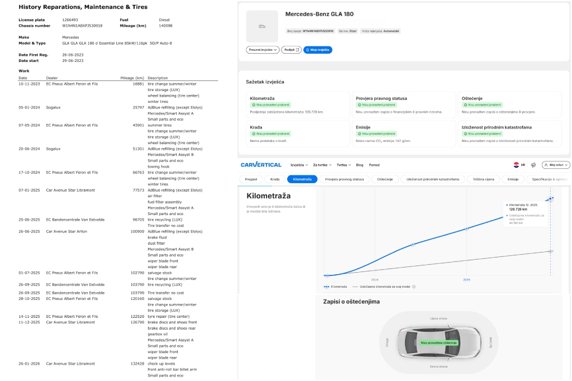Screen dimensions: 572x381
Task: Click the megaphone announcements icon
Action: click(533, 165)
